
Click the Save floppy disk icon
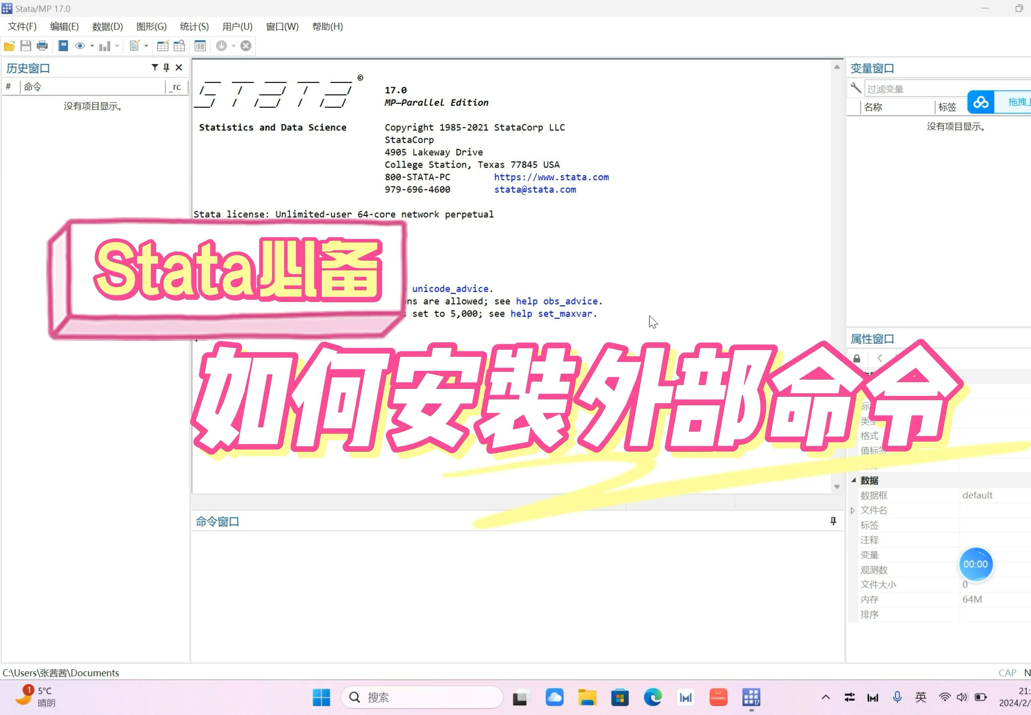pyautogui.click(x=25, y=46)
